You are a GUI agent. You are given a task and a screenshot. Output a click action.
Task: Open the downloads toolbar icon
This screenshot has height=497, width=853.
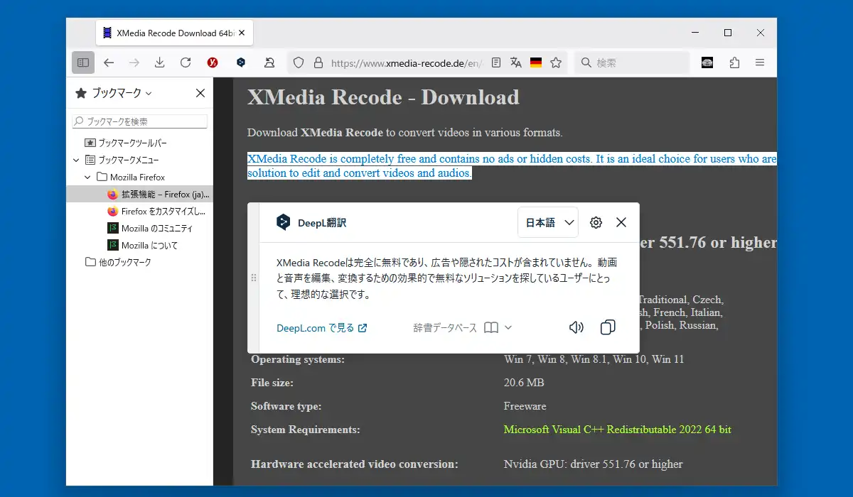tap(160, 62)
